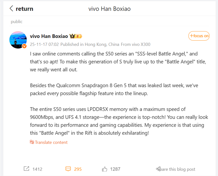Like the post with thumbs-up icon
This screenshot has height=176, width=218.
tap(104, 169)
